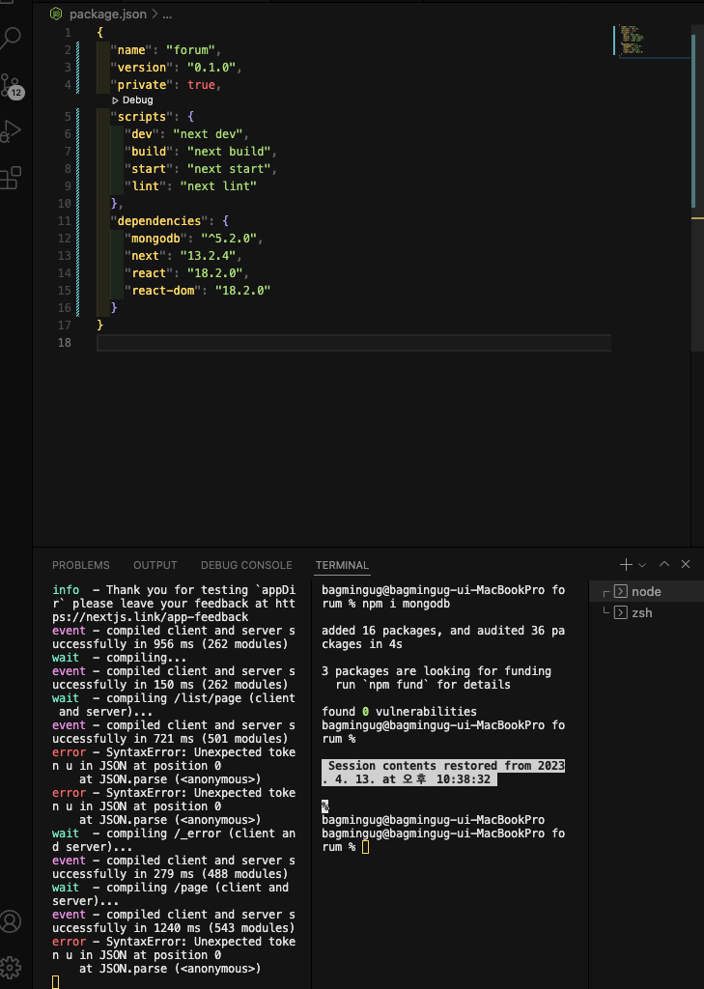
Task: Open Source Control with 12 changes
Action: (x=11, y=86)
